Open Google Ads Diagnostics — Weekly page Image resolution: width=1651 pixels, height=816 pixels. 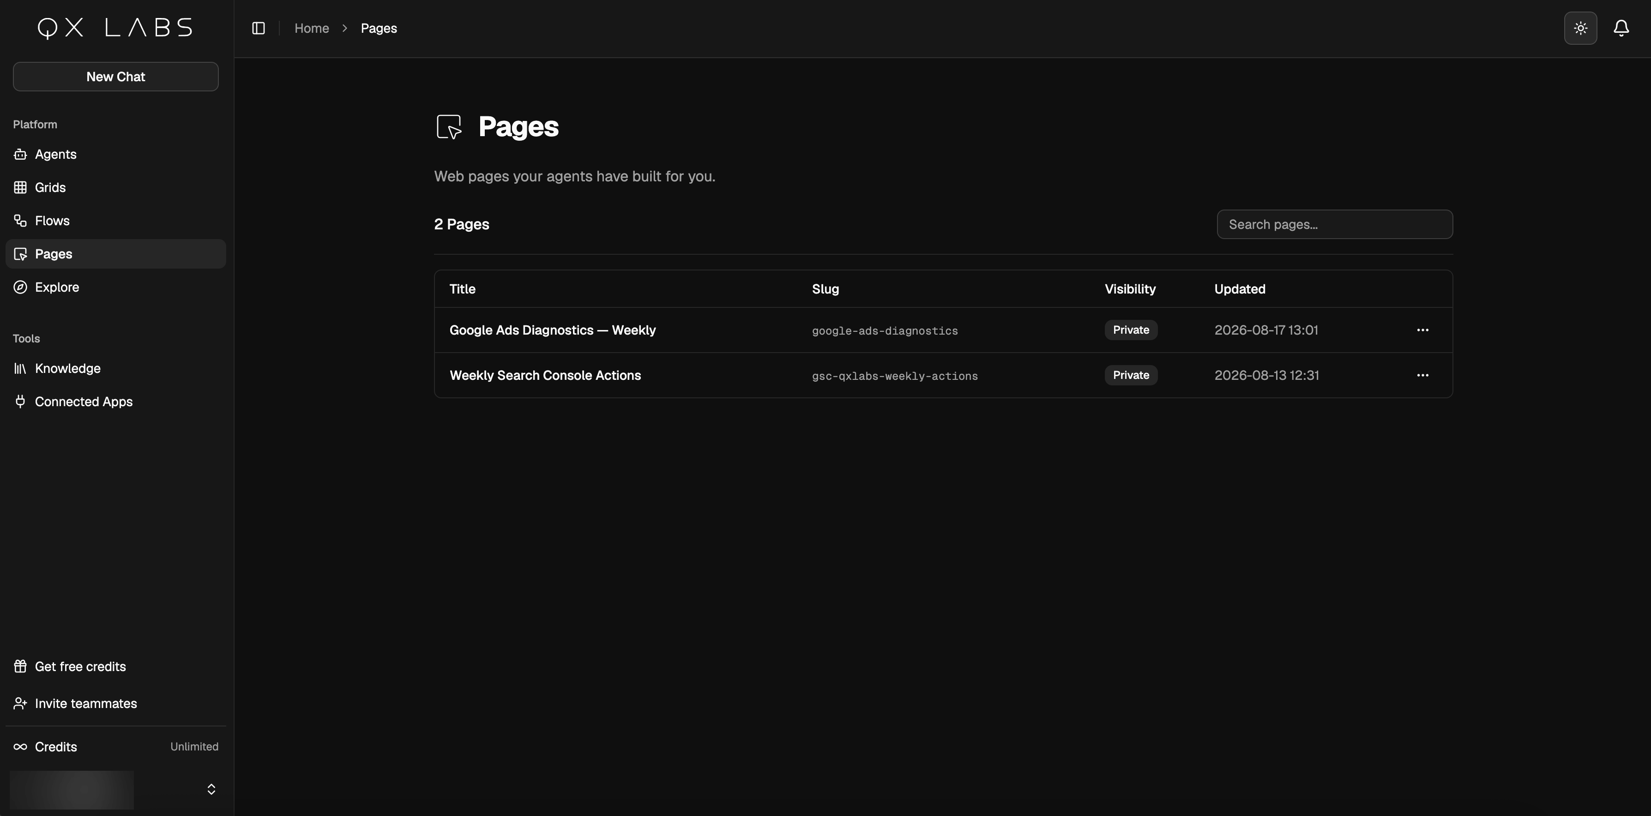553,330
